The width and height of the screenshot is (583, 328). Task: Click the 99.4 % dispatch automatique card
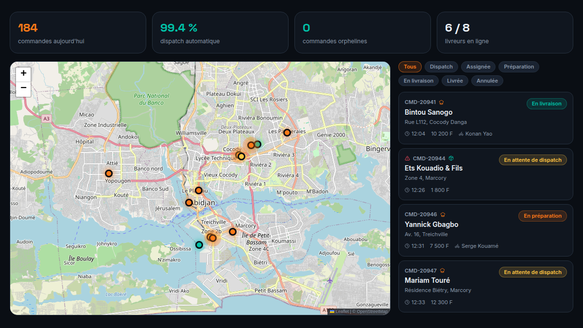click(x=220, y=33)
